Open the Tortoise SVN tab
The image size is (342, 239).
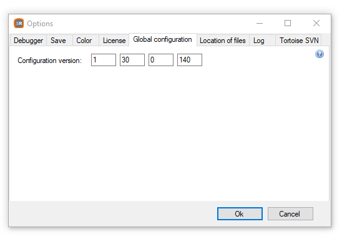[298, 41]
